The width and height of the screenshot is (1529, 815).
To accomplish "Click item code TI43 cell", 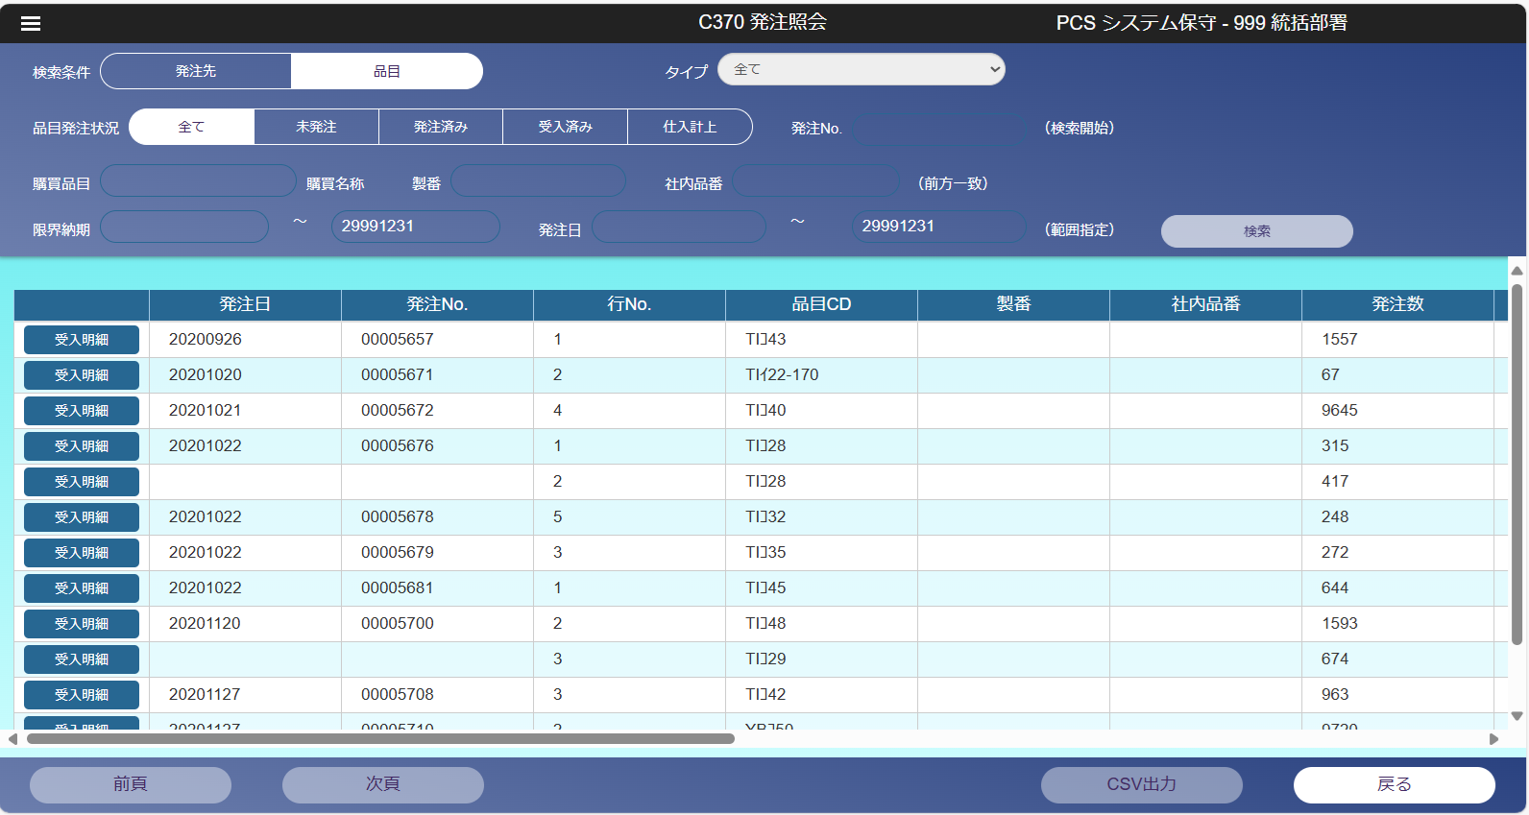I will [x=821, y=340].
